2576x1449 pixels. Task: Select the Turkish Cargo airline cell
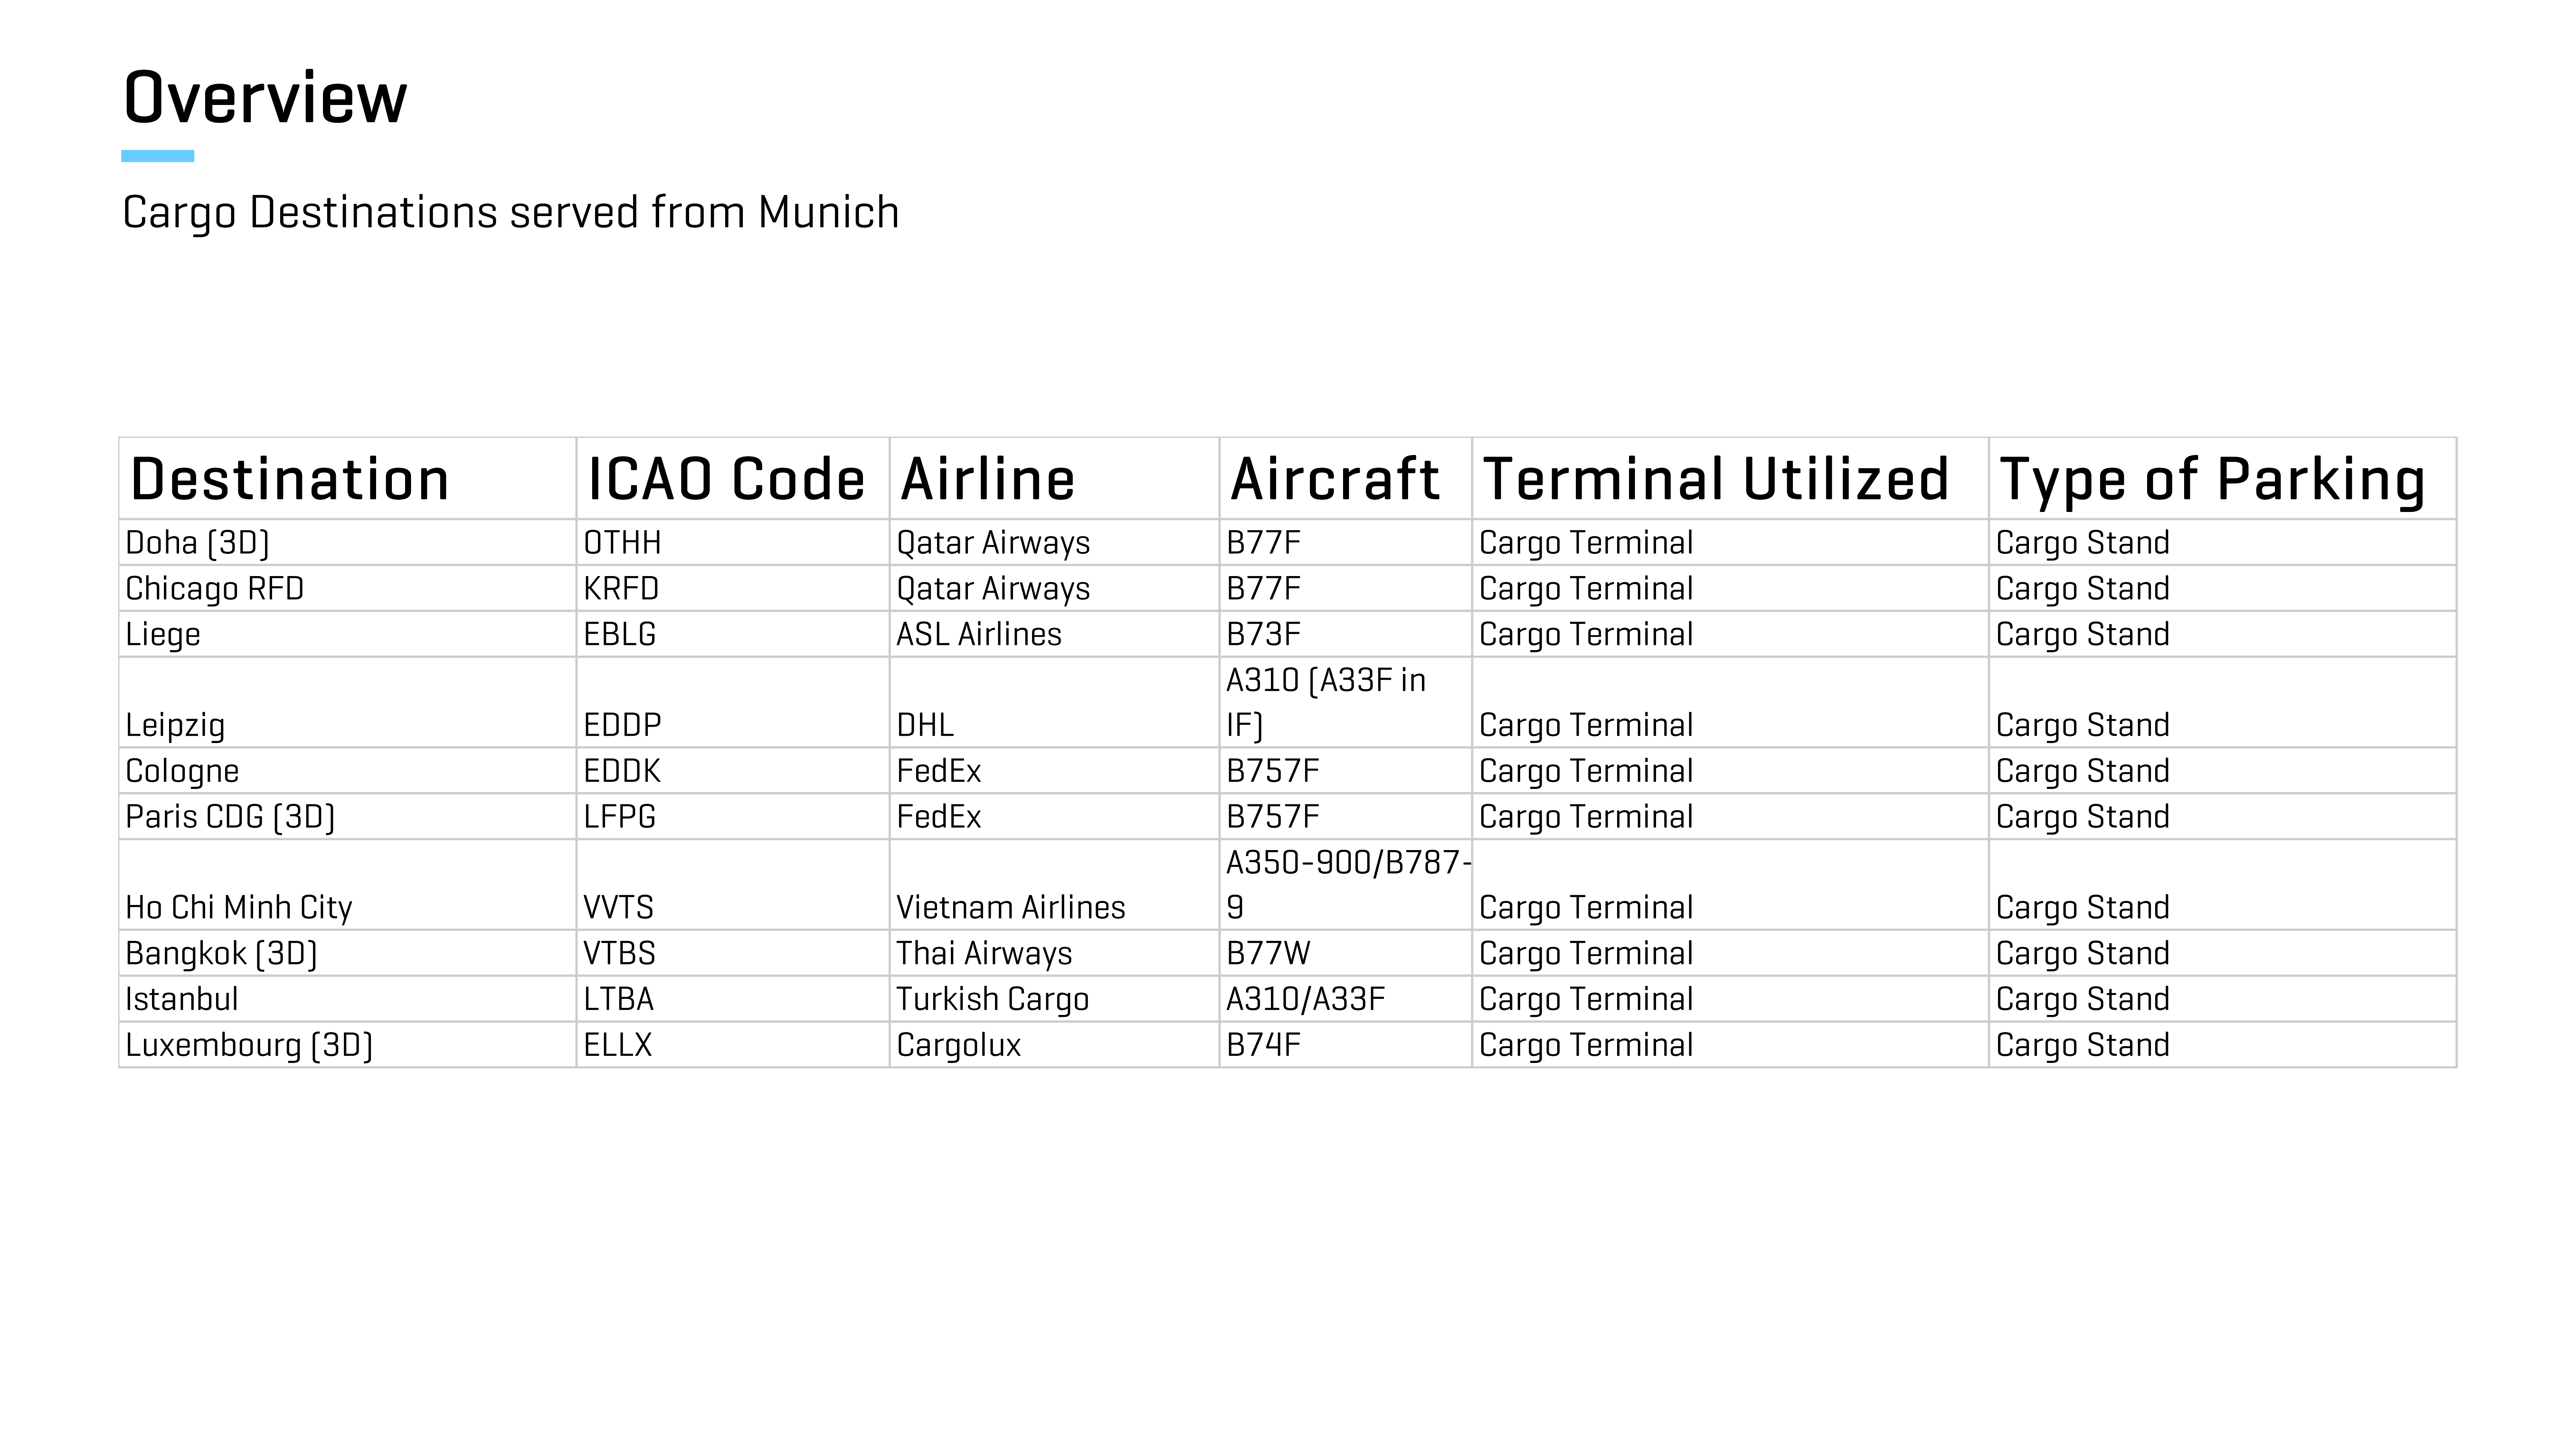[1054, 999]
